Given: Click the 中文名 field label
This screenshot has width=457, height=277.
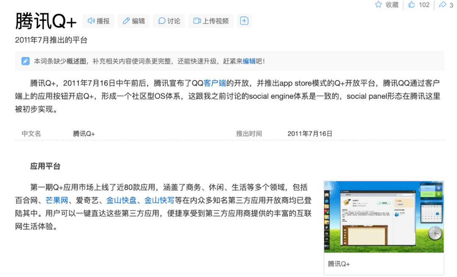Looking at the screenshot, I should 31,133.
